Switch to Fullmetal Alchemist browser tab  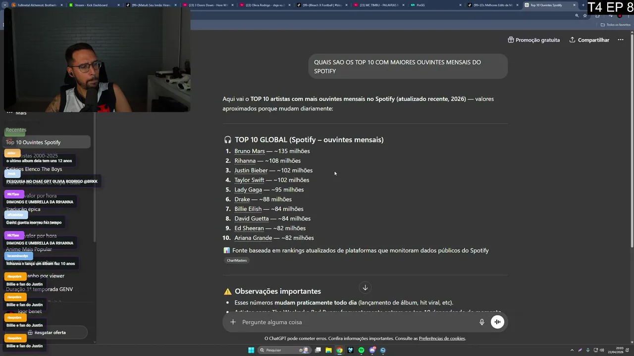pos(38,5)
